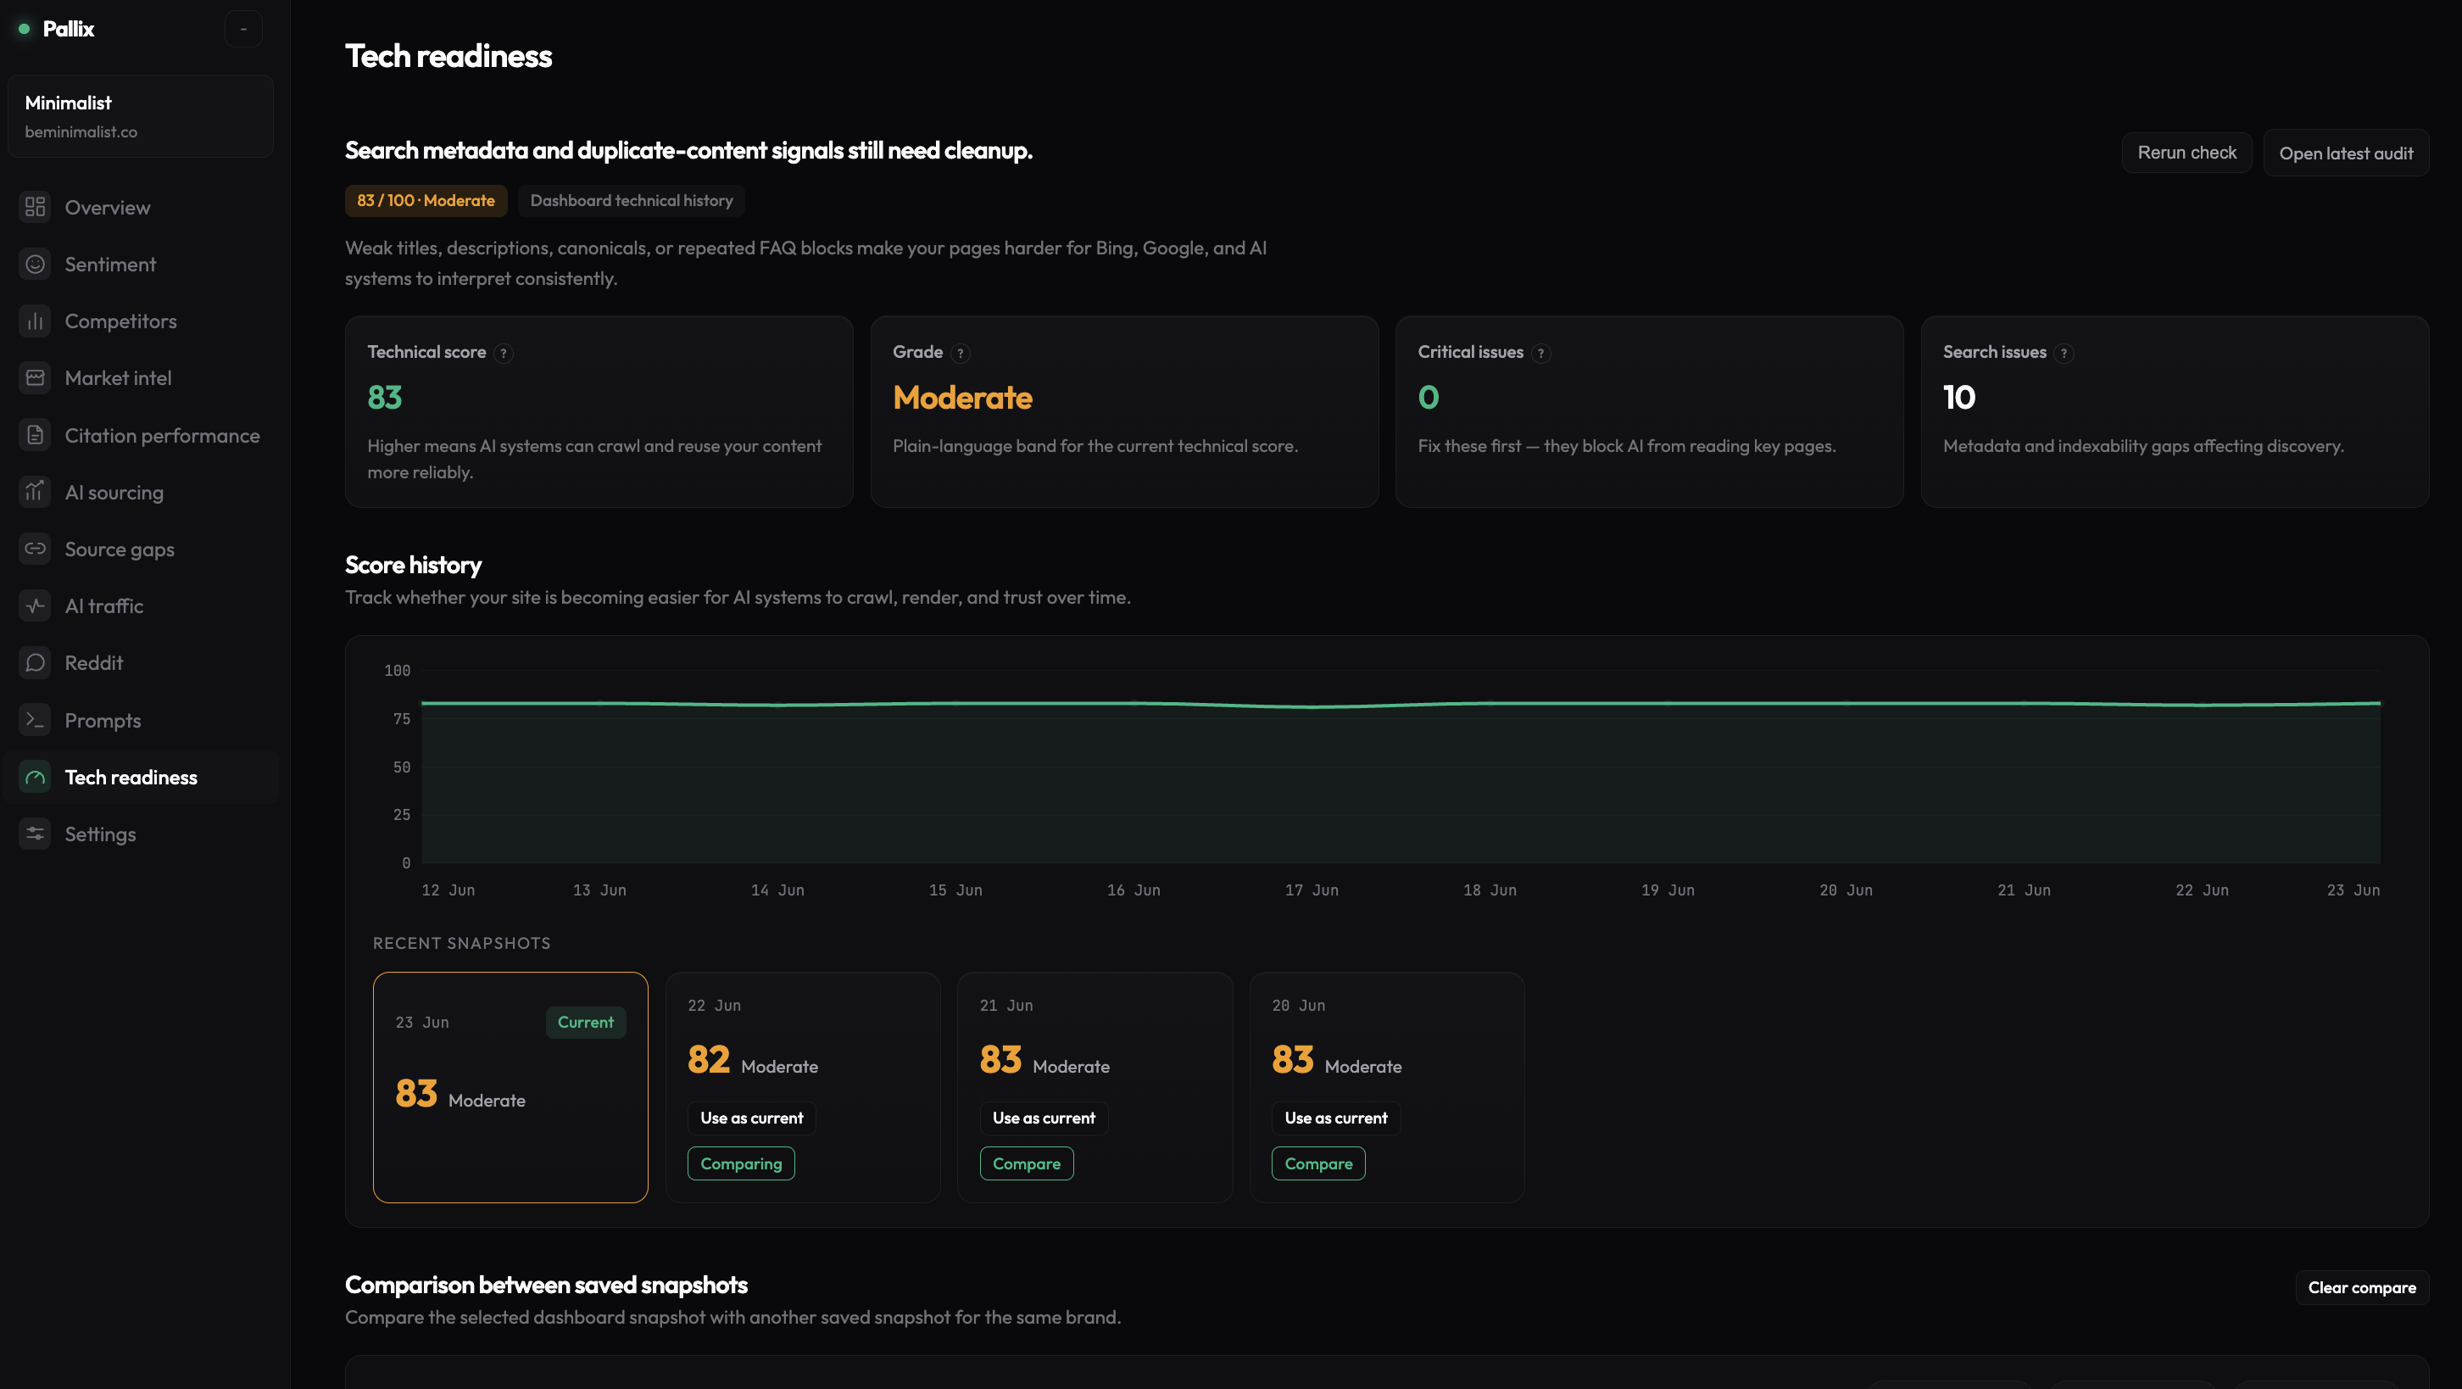Click the Settings sliders icon
Screen dimensions: 2462x1389
[x=36, y=834]
